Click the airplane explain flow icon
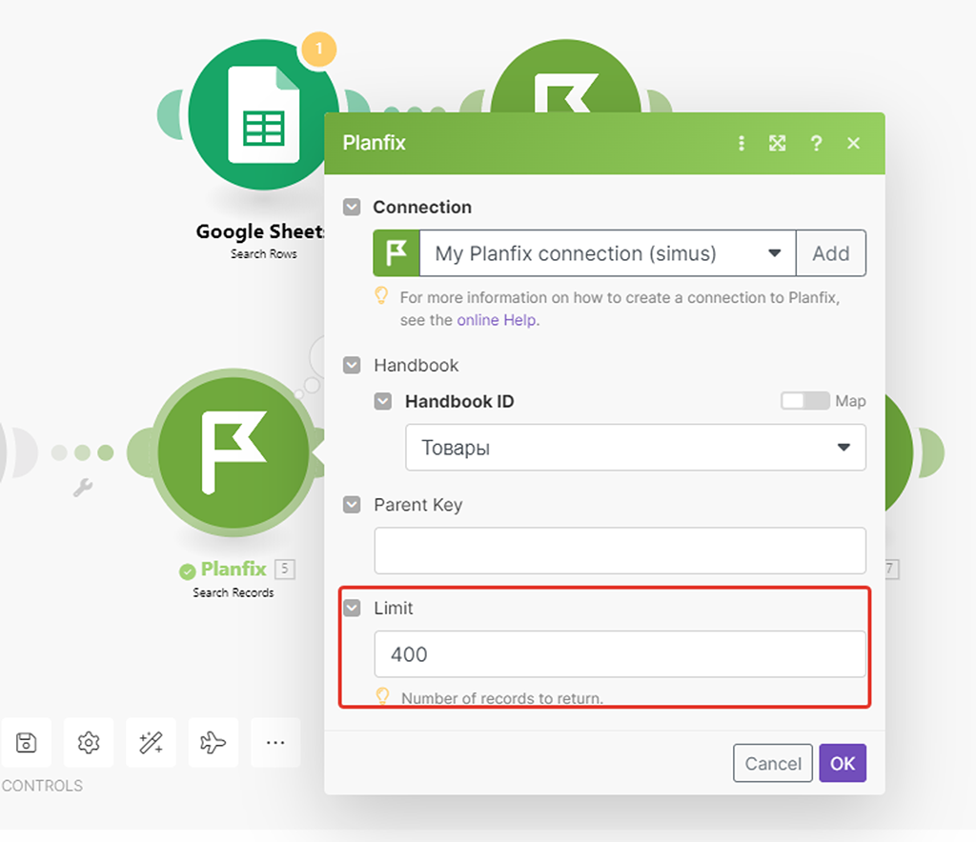 [213, 743]
